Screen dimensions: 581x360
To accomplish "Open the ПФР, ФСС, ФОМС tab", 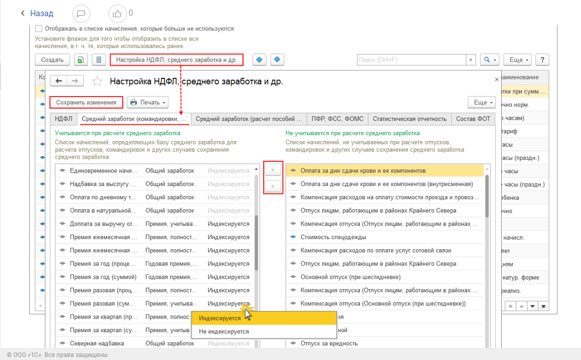I will (337, 119).
